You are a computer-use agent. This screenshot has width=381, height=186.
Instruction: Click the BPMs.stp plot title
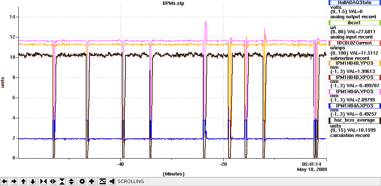coord(173,3)
